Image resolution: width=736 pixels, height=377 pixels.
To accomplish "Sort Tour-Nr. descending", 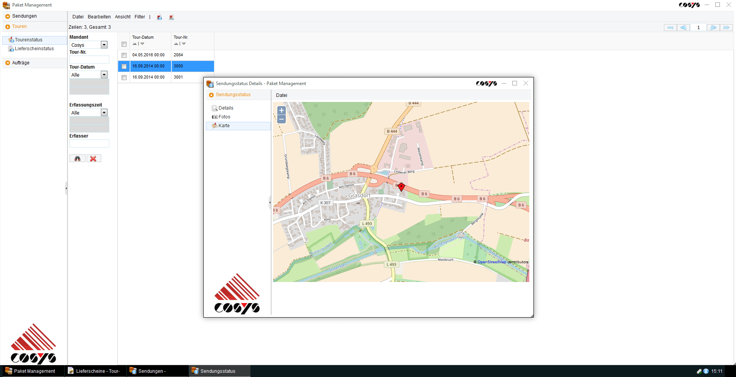I will [x=184, y=44].
